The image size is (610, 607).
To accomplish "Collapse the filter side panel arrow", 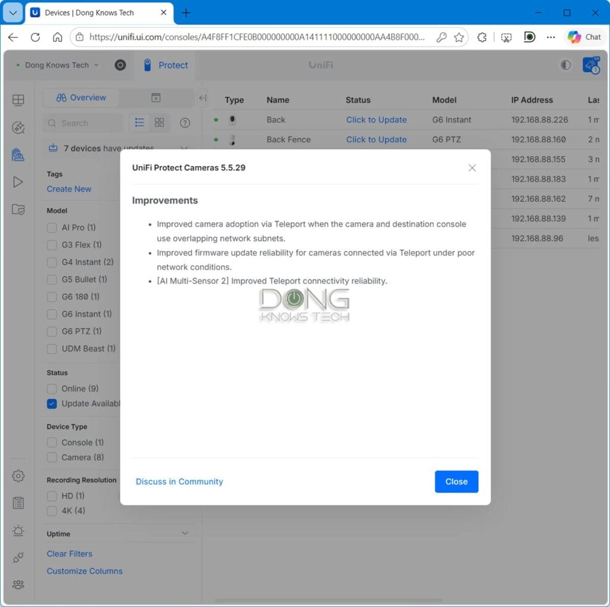I will [203, 98].
